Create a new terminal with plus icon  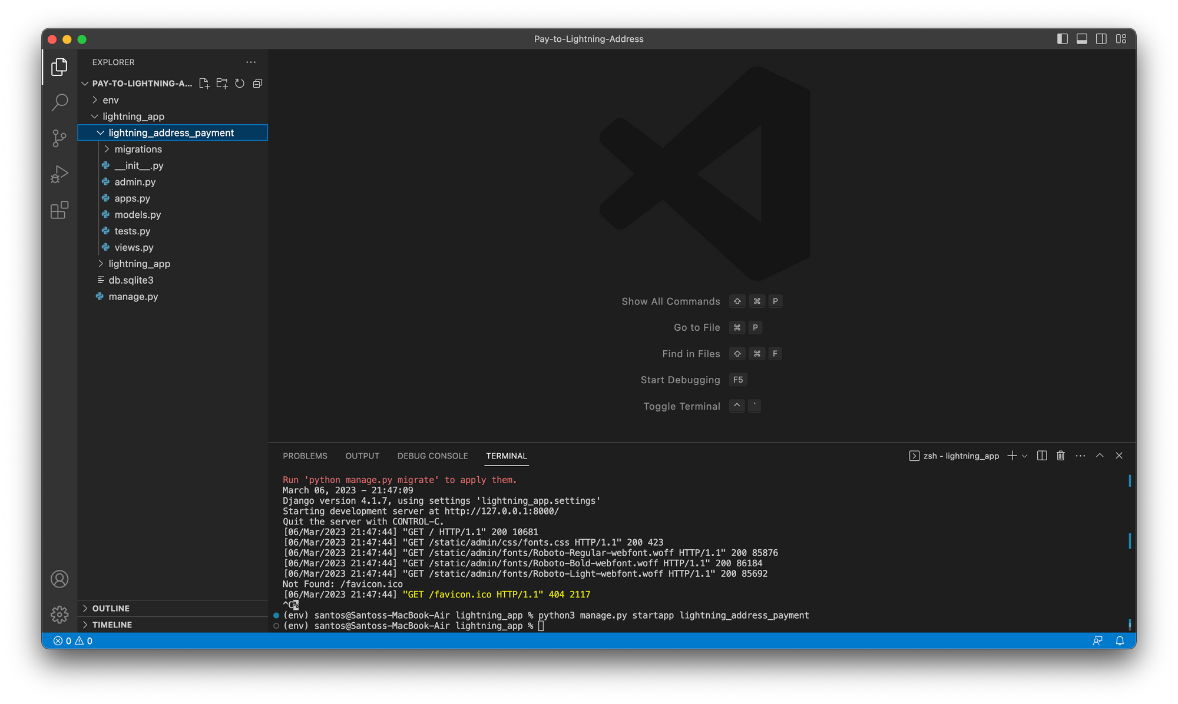coord(1012,456)
